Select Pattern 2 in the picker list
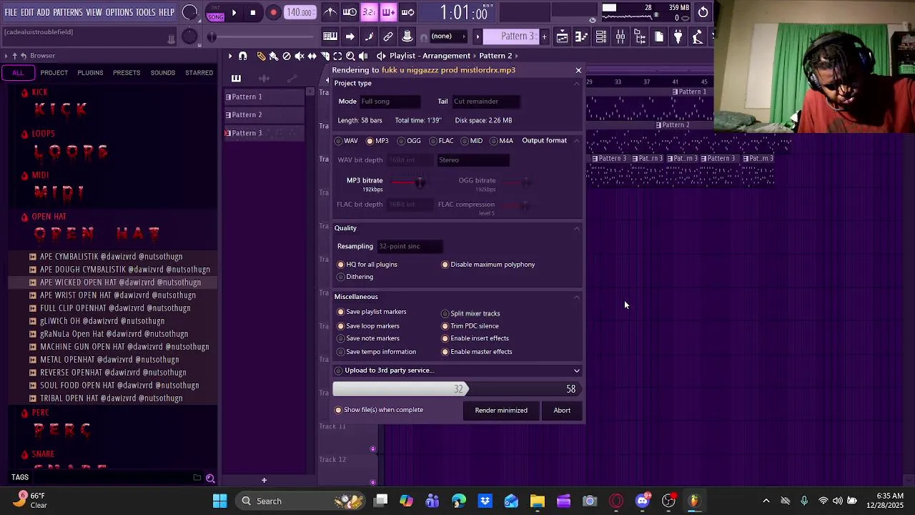Image resolution: width=915 pixels, height=515 pixels. [x=264, y=115]
